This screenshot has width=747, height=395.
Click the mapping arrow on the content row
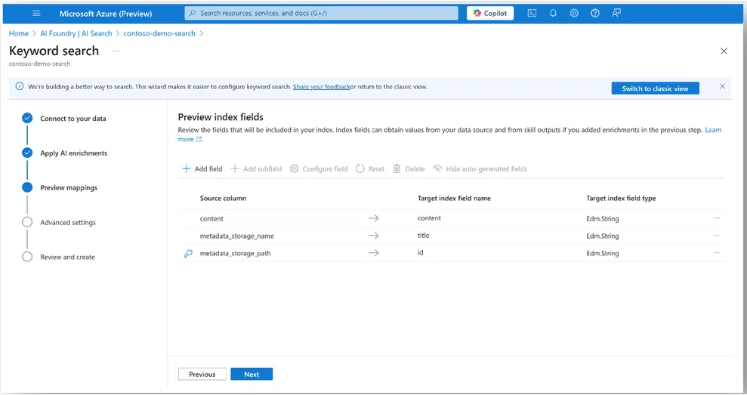pyautogui.click(x=373, y=218)
